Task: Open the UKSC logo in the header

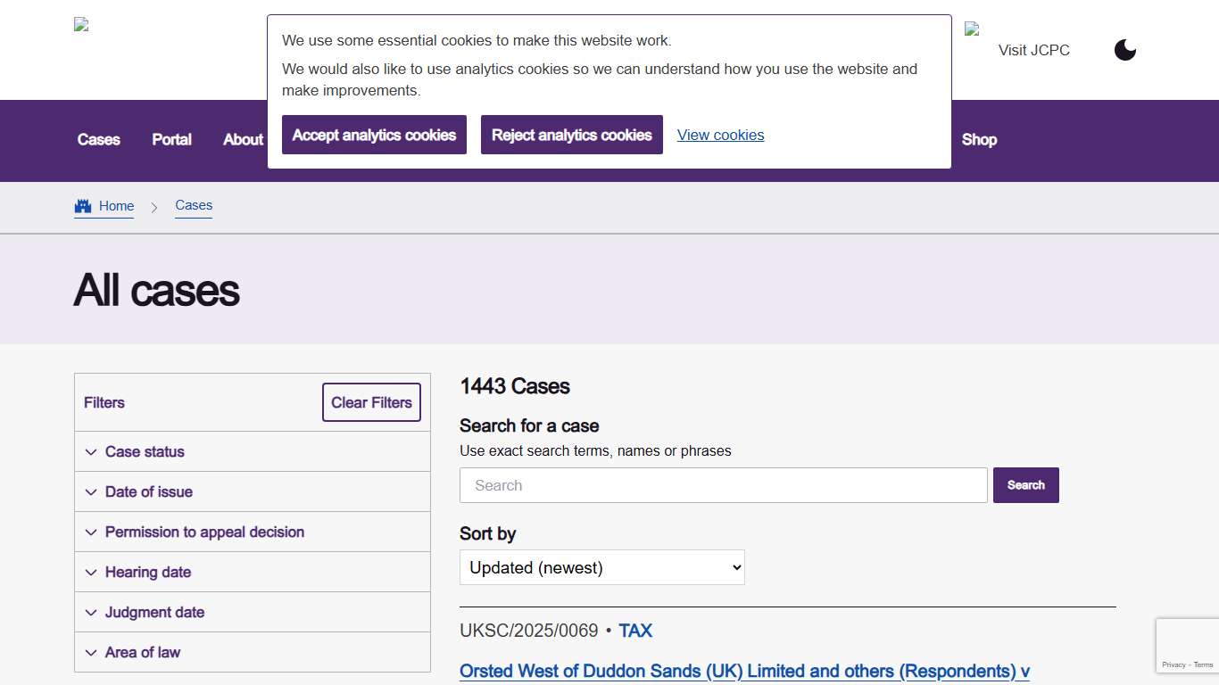Action: coord(80,24)
